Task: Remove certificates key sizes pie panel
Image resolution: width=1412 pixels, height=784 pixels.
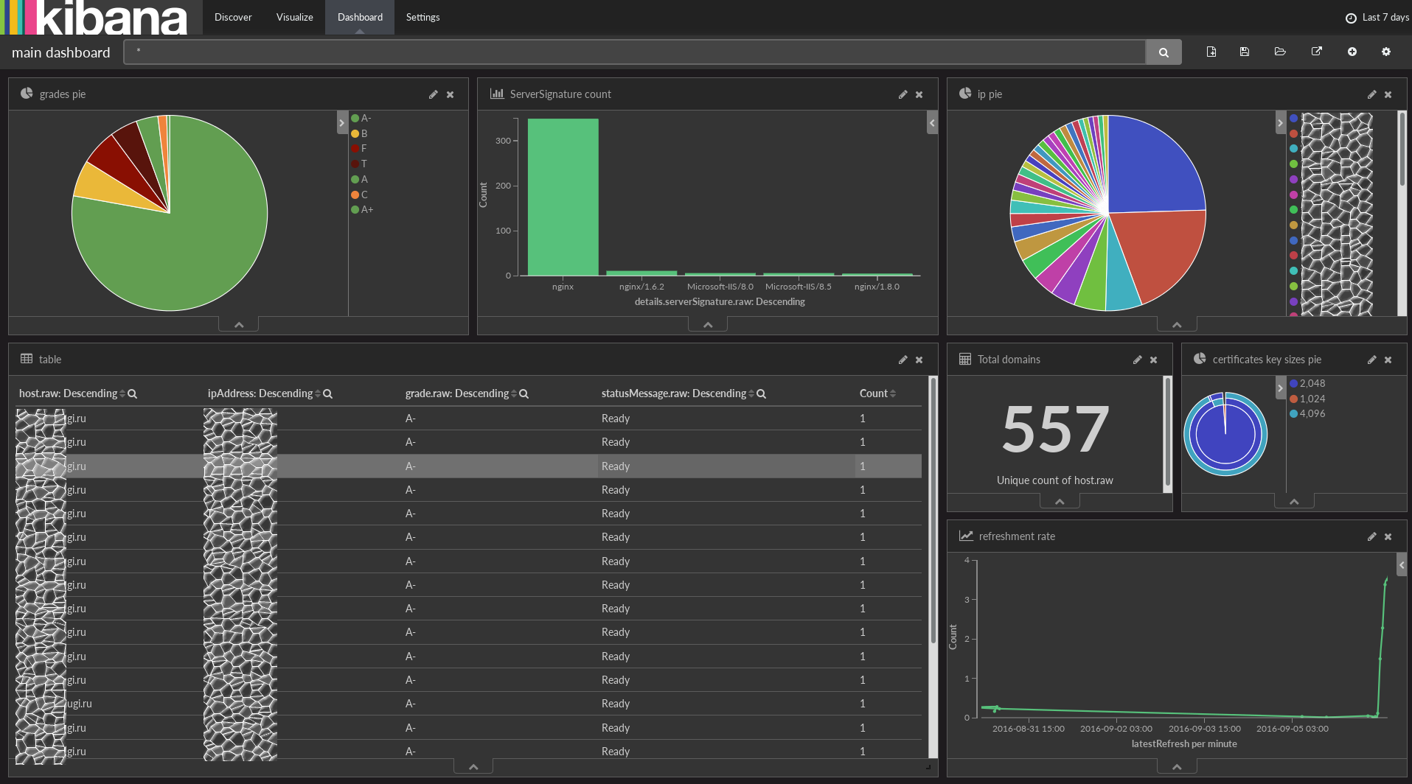Action: point(1388,360)
